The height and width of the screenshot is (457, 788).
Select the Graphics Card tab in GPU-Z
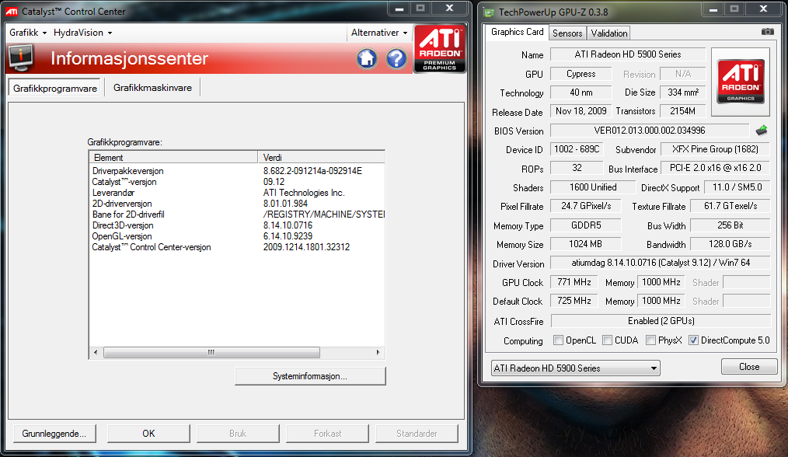coord(517,32)
